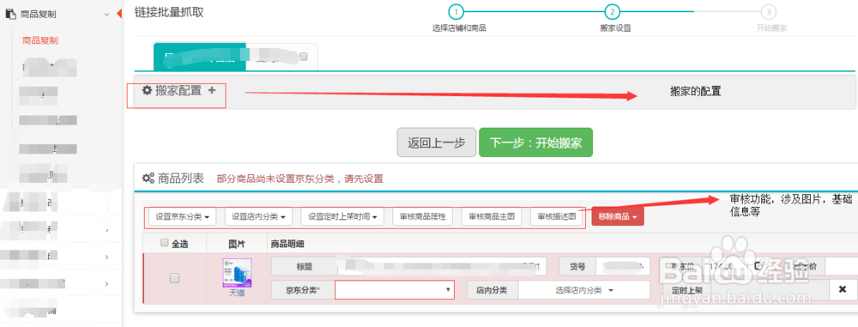Collapse the 商品复制 sidebar menu chevron
Viewport: 858px width, 327px height.
(106, 15)
